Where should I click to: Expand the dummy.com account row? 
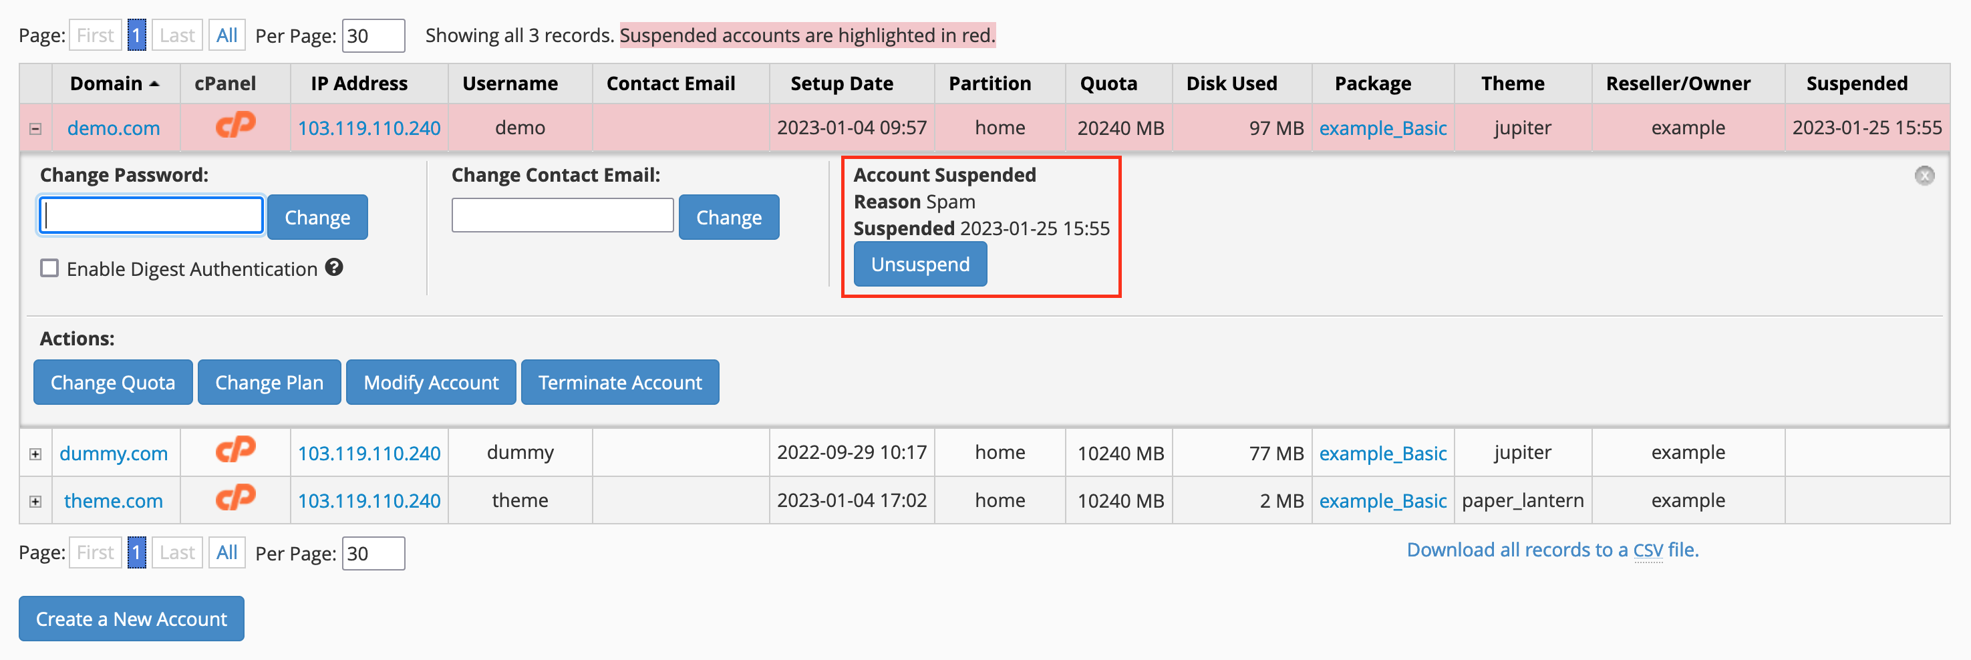(35, 454)
